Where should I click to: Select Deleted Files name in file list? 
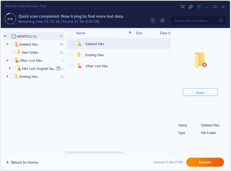(x=95, y=44)
